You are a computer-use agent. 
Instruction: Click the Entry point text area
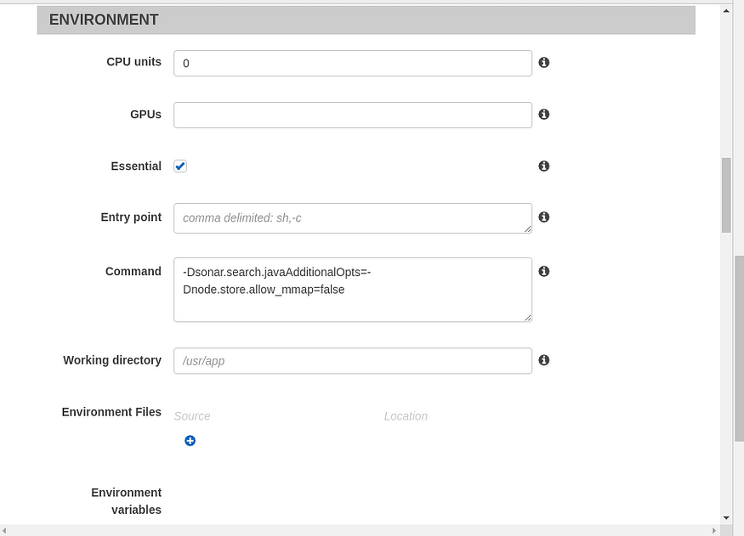pyautogui.click(x=353, y=218)
